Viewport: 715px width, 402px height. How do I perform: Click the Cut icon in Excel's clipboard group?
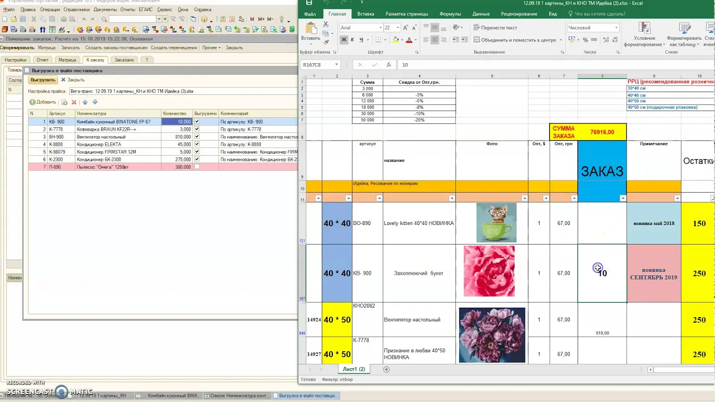point(325,25)
